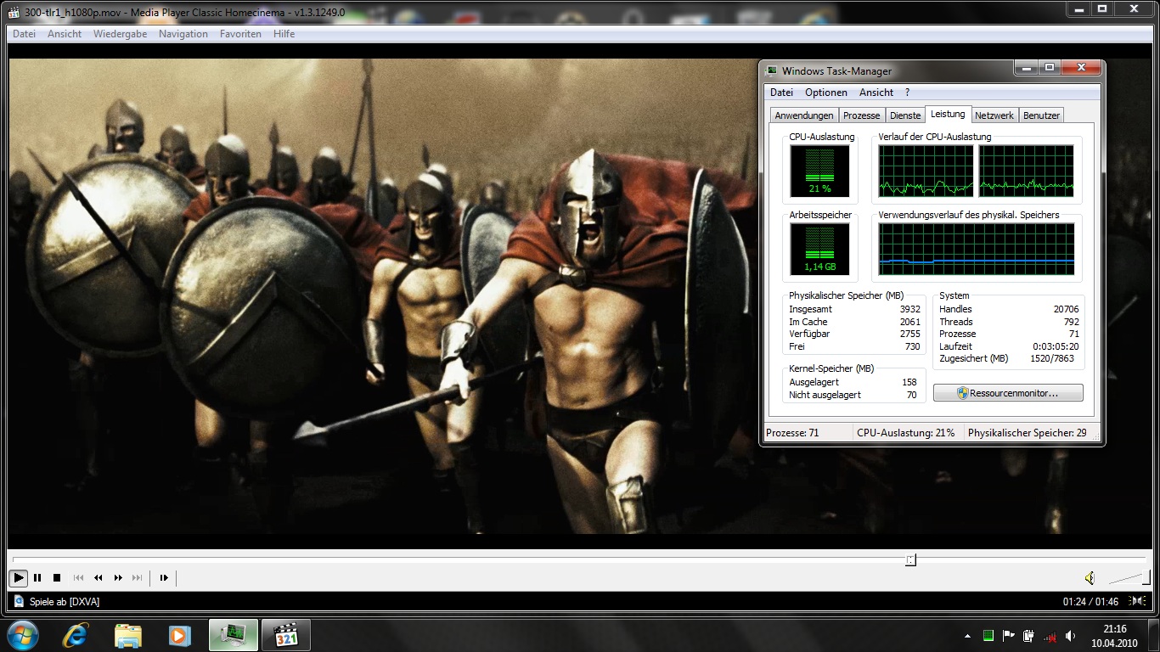Click the Arbeitsspeicher gauge showing 1,14 GB
Screen dimensions: 1160x652
point(819,250)
